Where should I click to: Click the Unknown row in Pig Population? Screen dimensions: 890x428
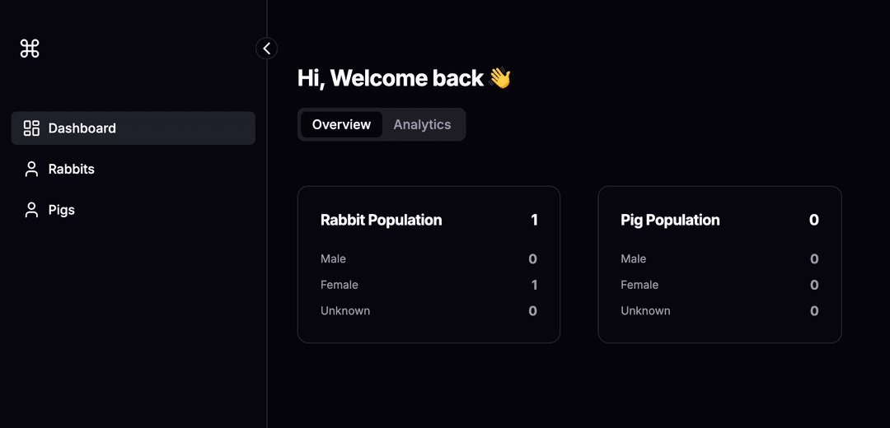[719, 310]
